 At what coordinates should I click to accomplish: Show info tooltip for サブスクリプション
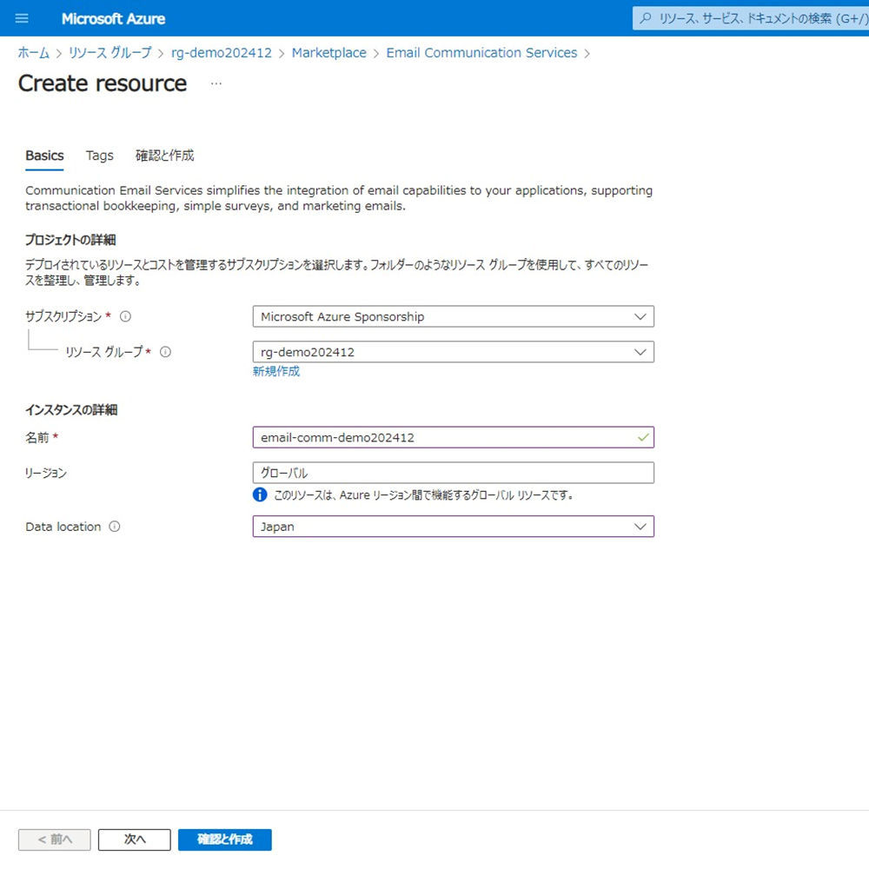(126, 316)
